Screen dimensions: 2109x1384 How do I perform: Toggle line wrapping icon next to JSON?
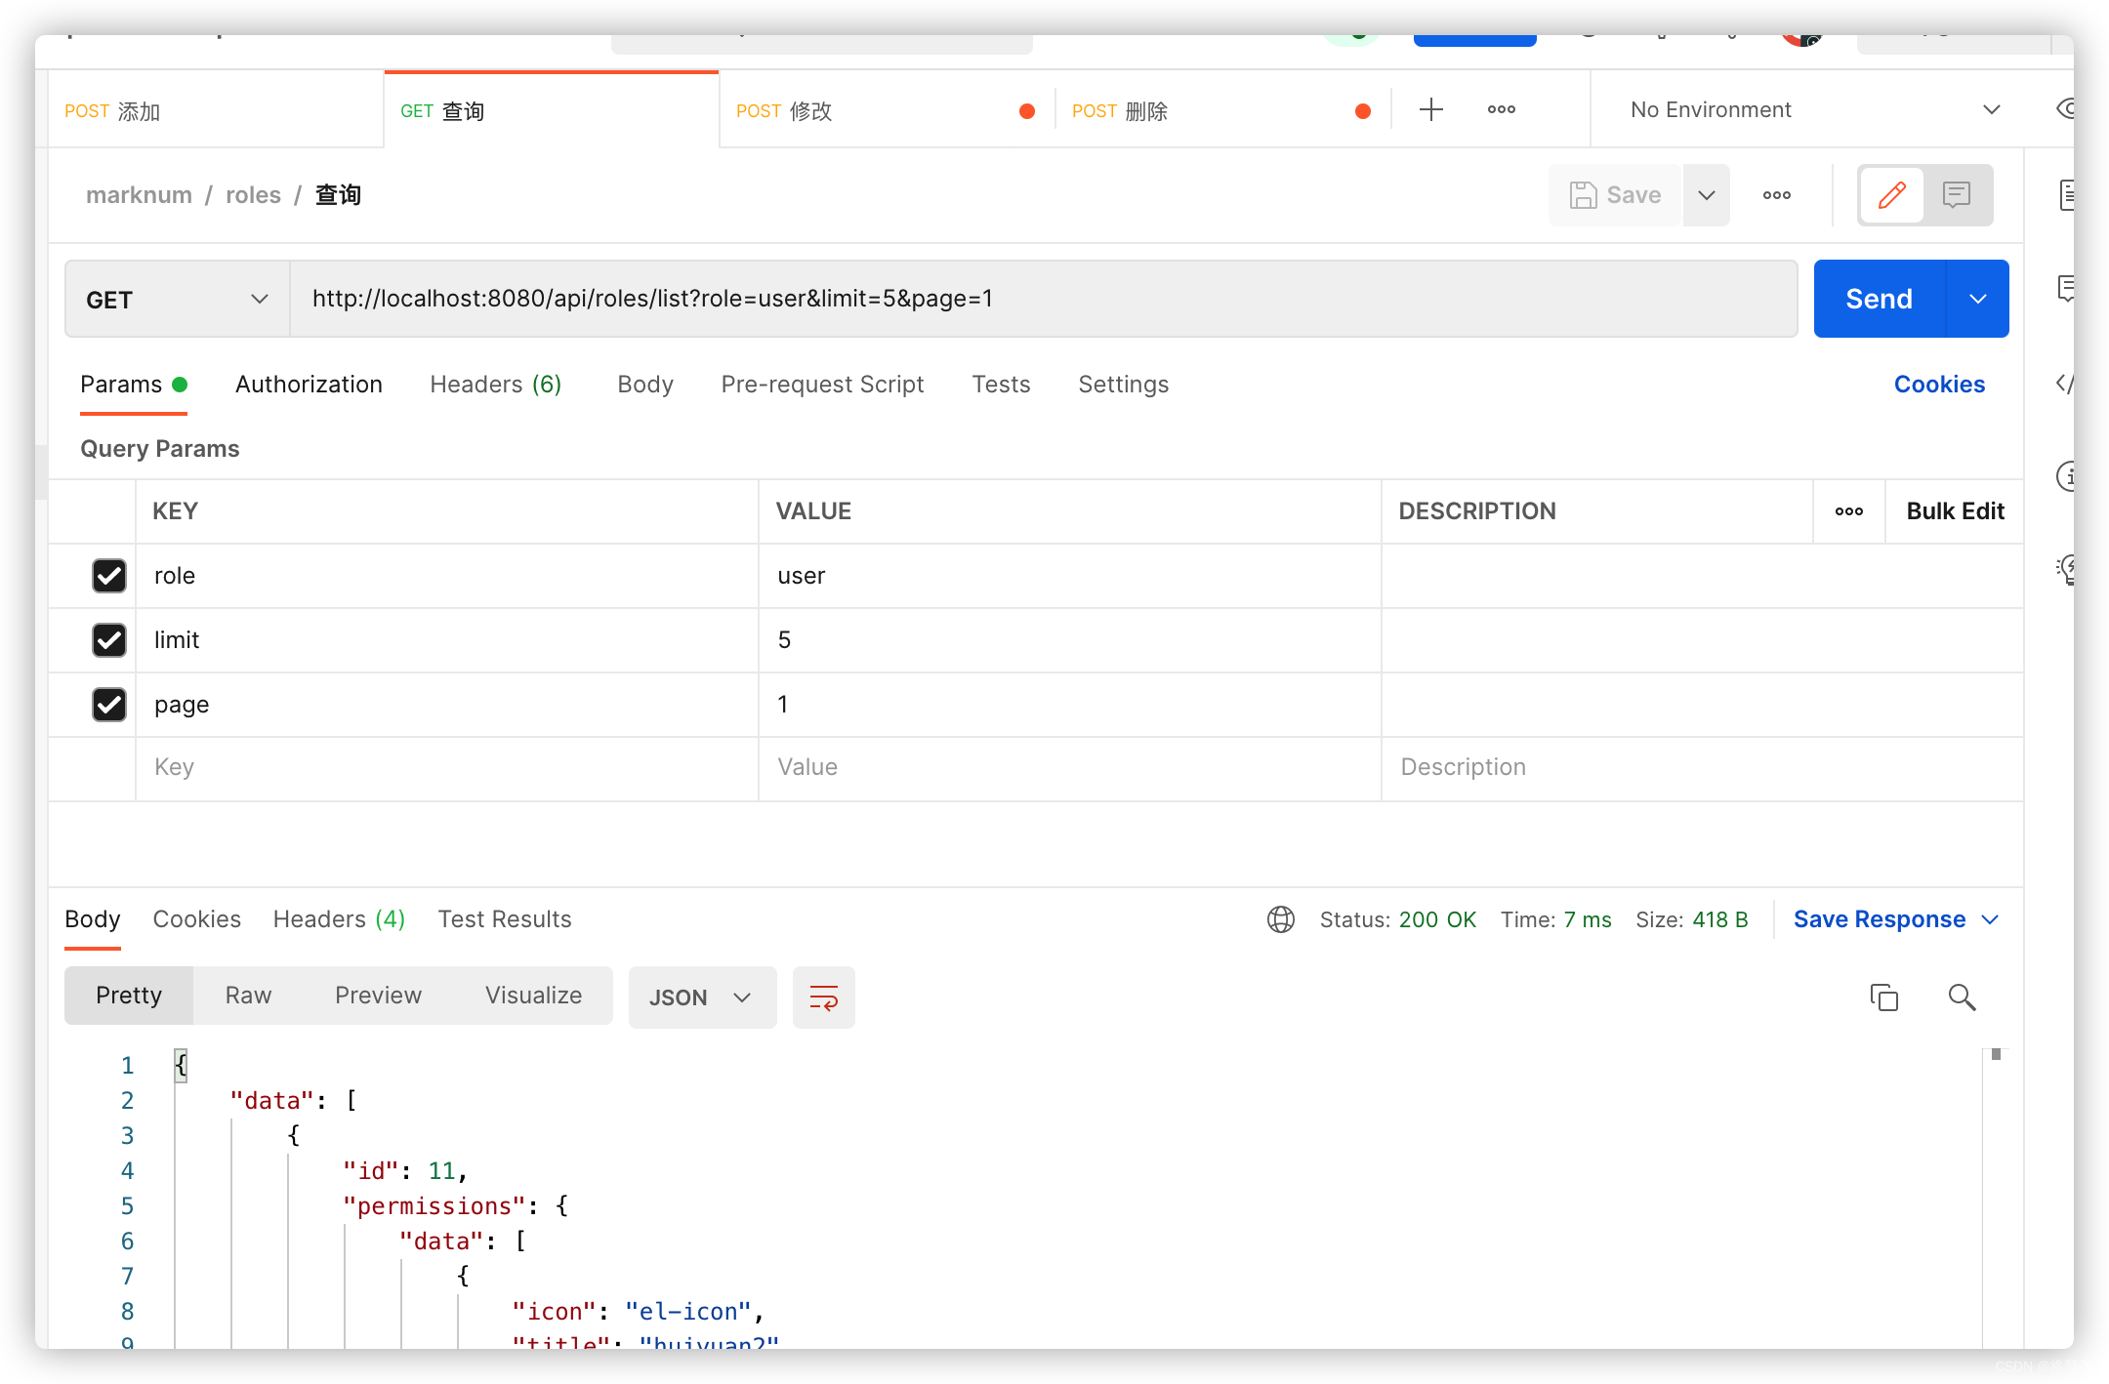click(x=823, y=997)
